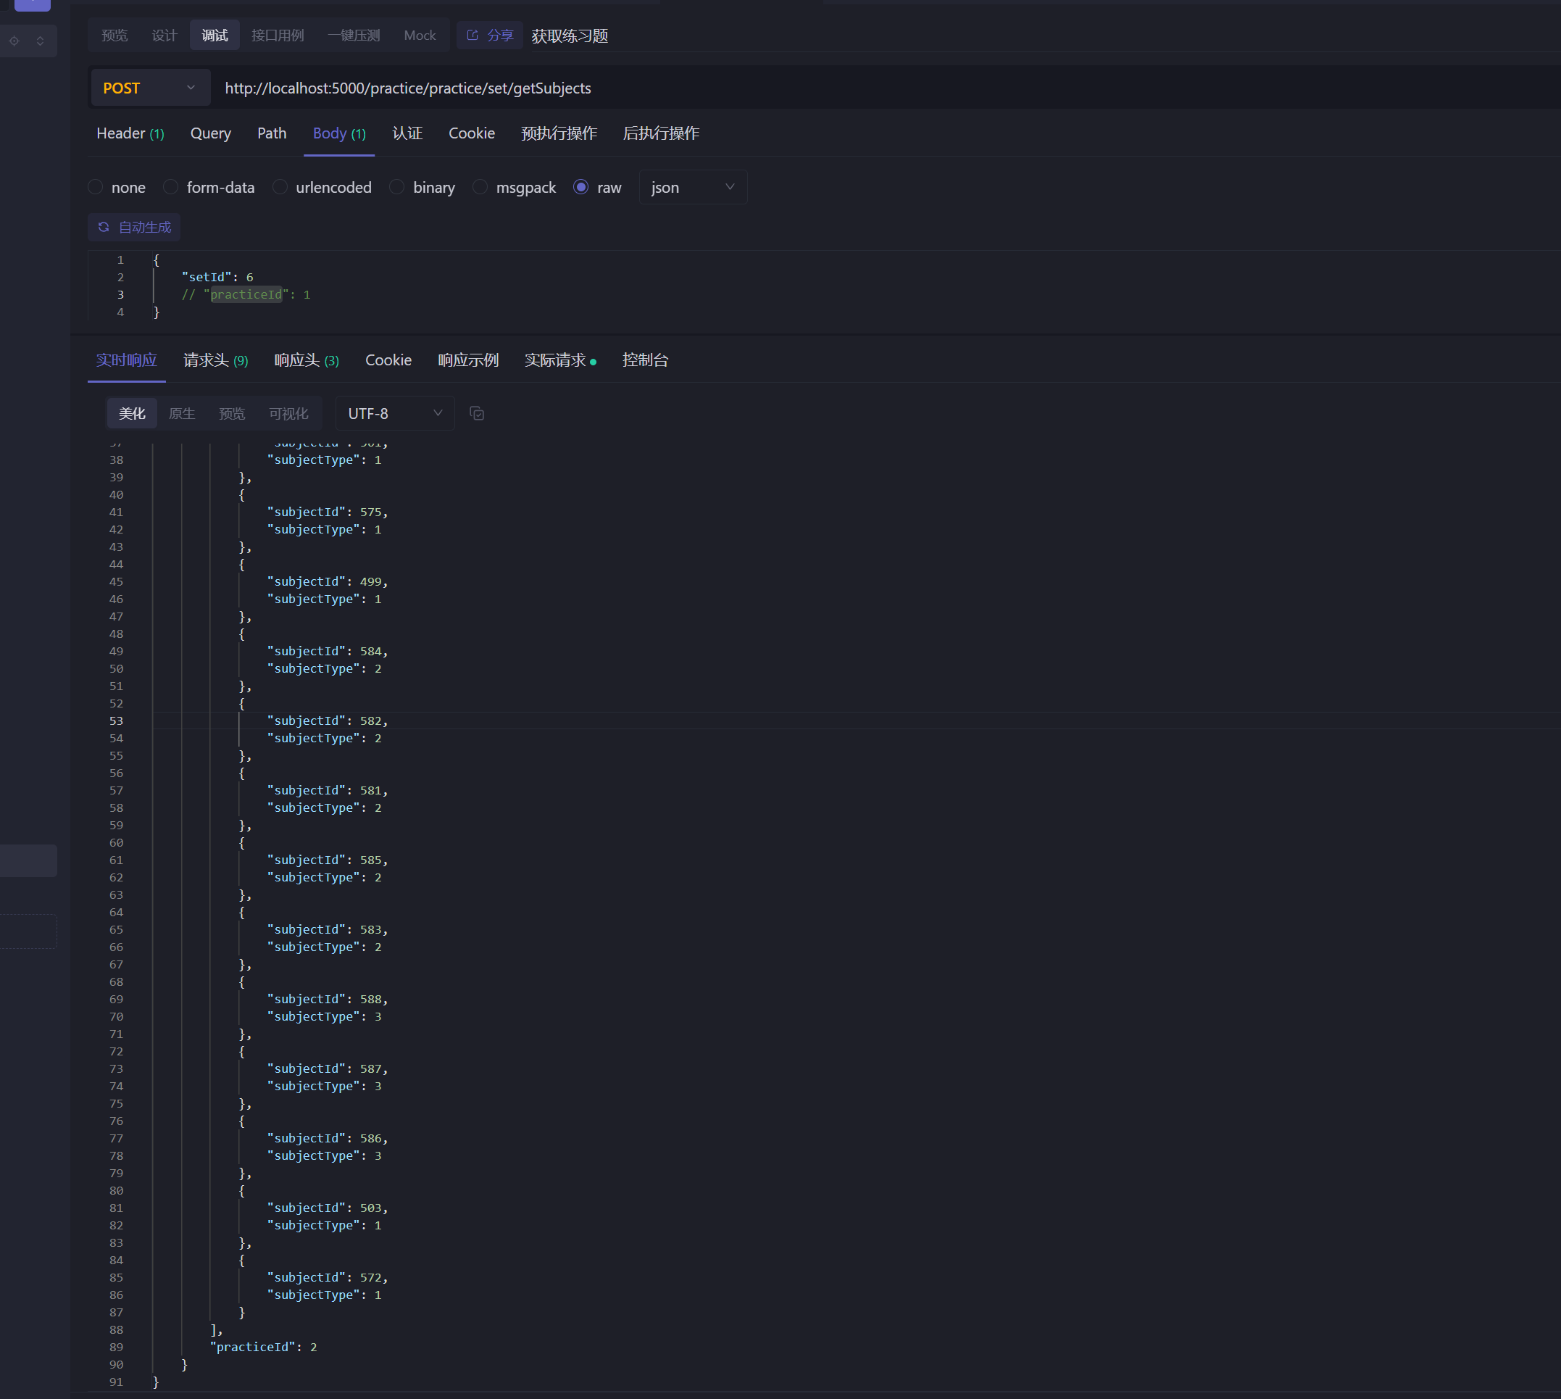Click the 自动生成 button
The width and height of the screenshot is (1561, 1399).
[135, 228]
